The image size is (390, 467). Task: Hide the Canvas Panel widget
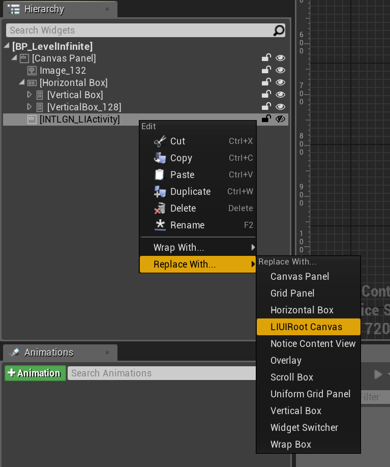coord(280,58)
